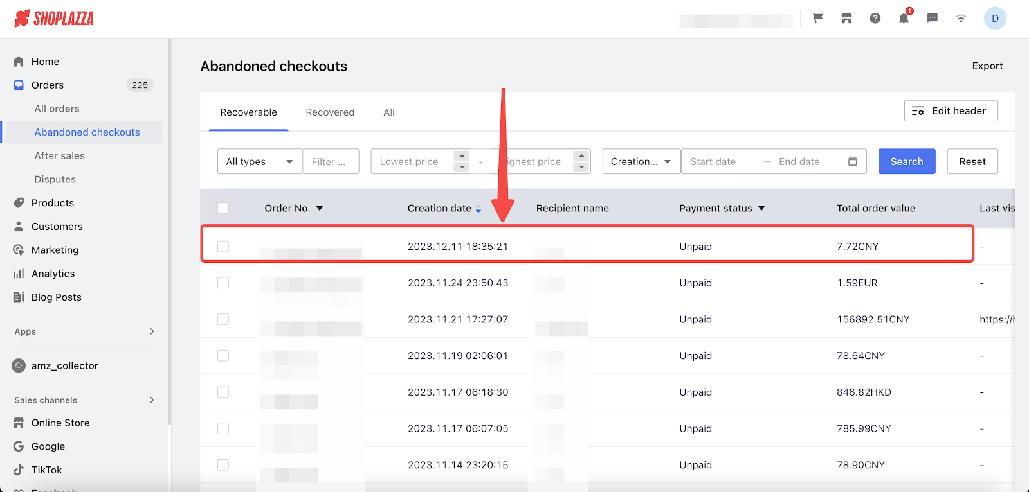Open All orders in the sidebar

(57, 109)
